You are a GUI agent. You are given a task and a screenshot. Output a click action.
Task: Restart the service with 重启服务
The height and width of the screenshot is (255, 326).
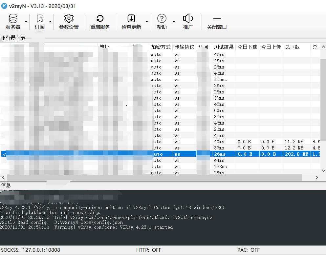[x=100, y=22]
